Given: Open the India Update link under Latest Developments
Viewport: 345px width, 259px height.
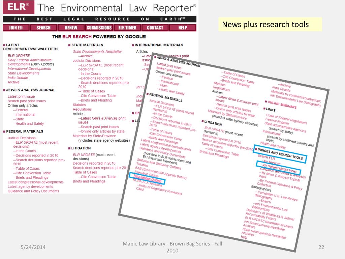Looking at the screenshot, I should pyautogui.click(x=18, y=78).
